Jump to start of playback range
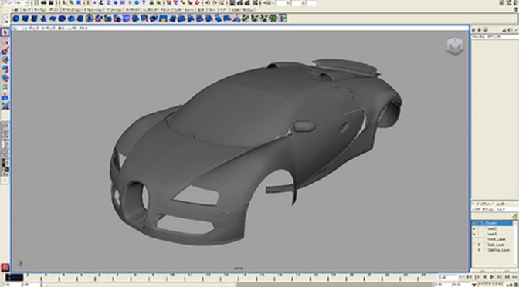The image size is (519, 287). (463, 277)
